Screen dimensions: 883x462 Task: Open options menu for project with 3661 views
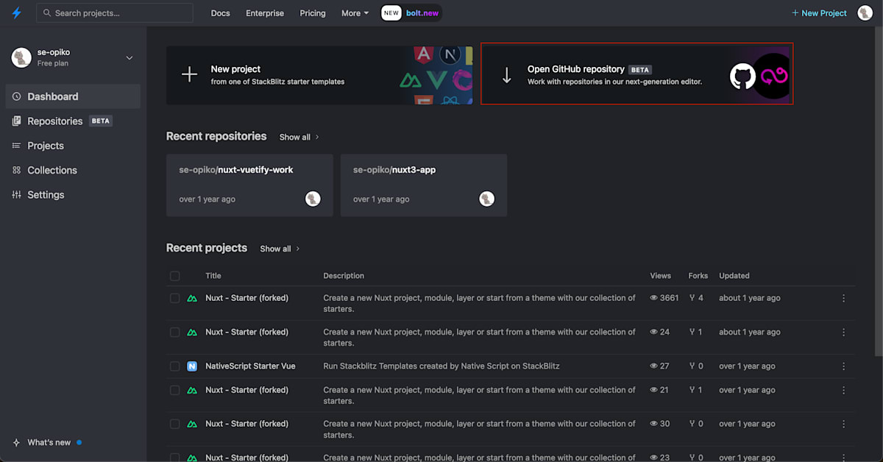click(x=843, y=299)
